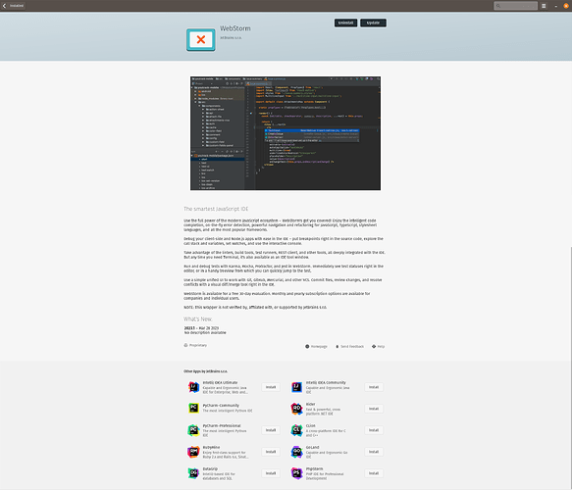Open the Homepage link
The height and width of the screenshot is (490, 572).
(316, 346)
